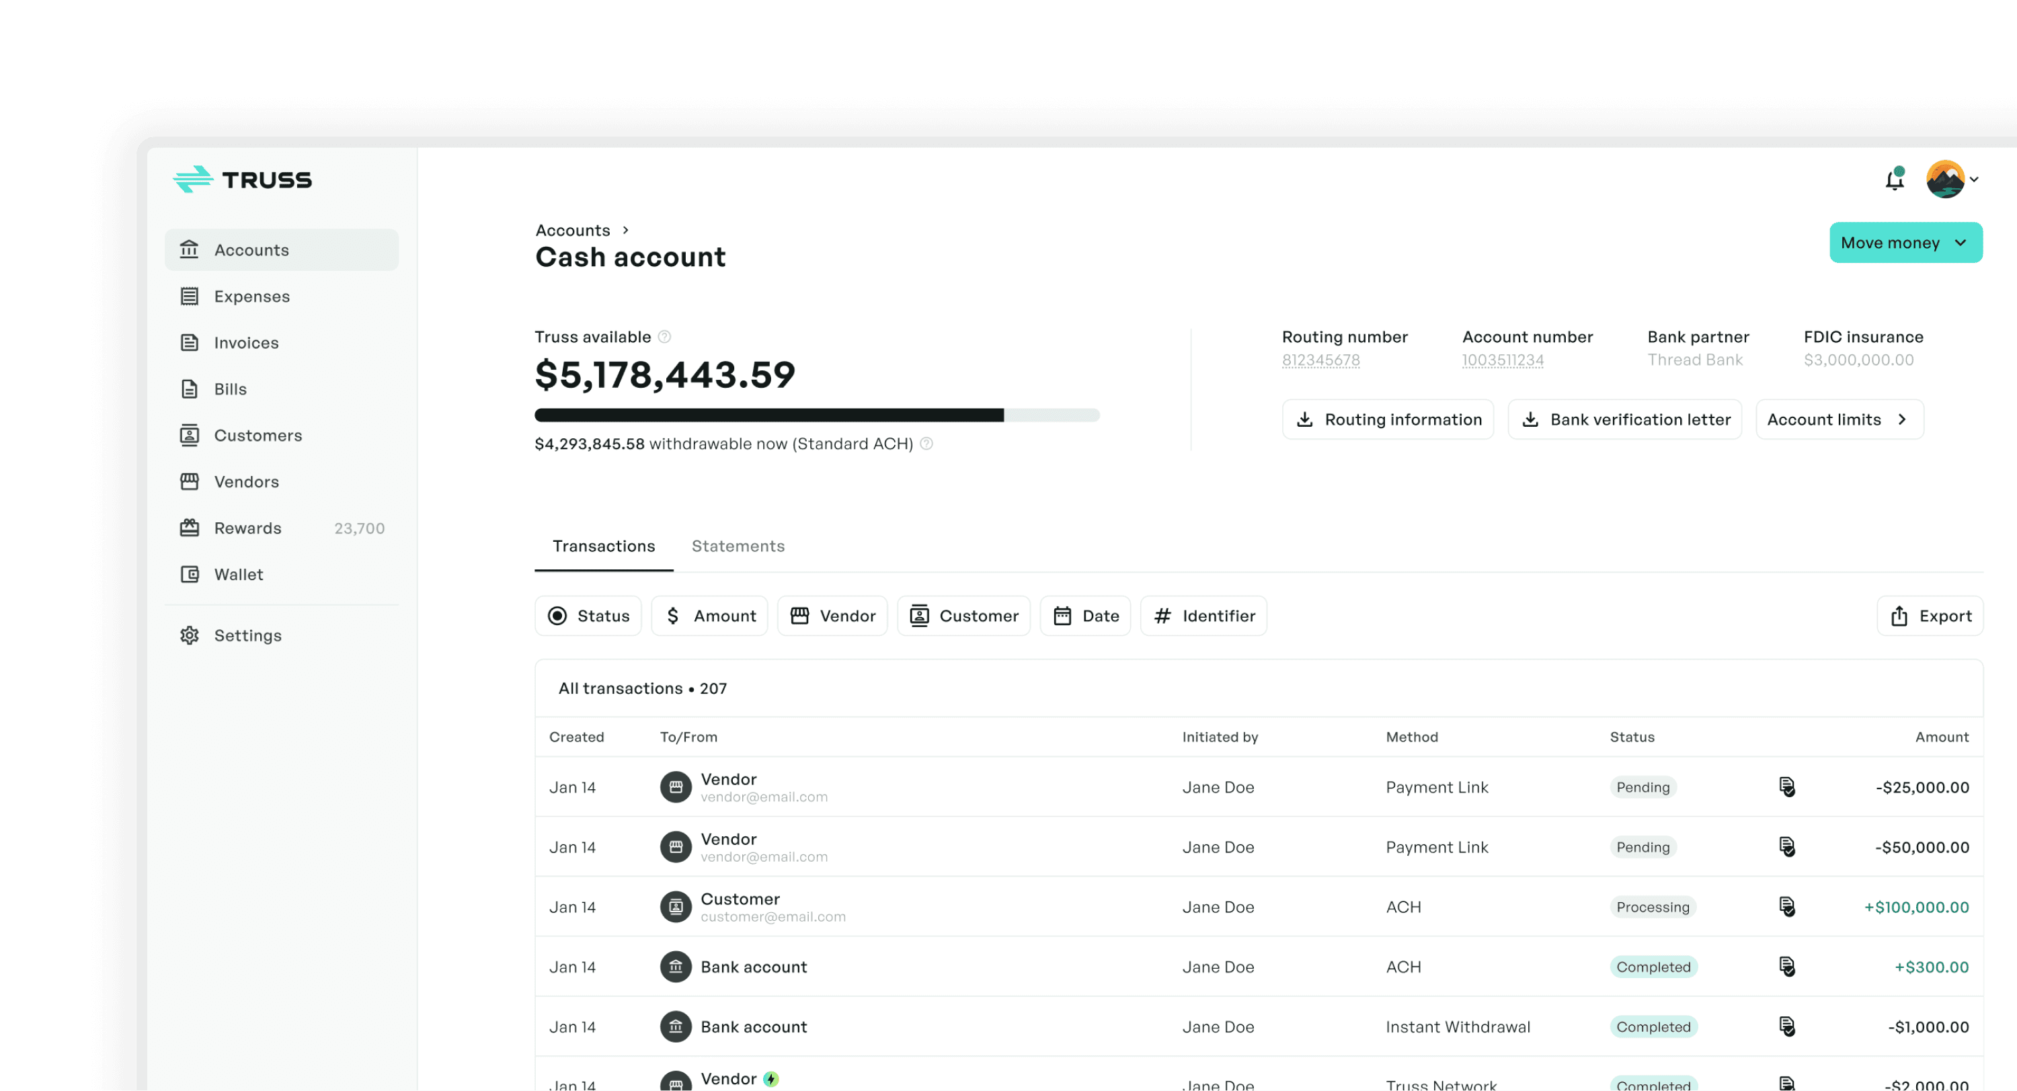
Task: Click the Bills sidebar icon
Action: [190, 389]
